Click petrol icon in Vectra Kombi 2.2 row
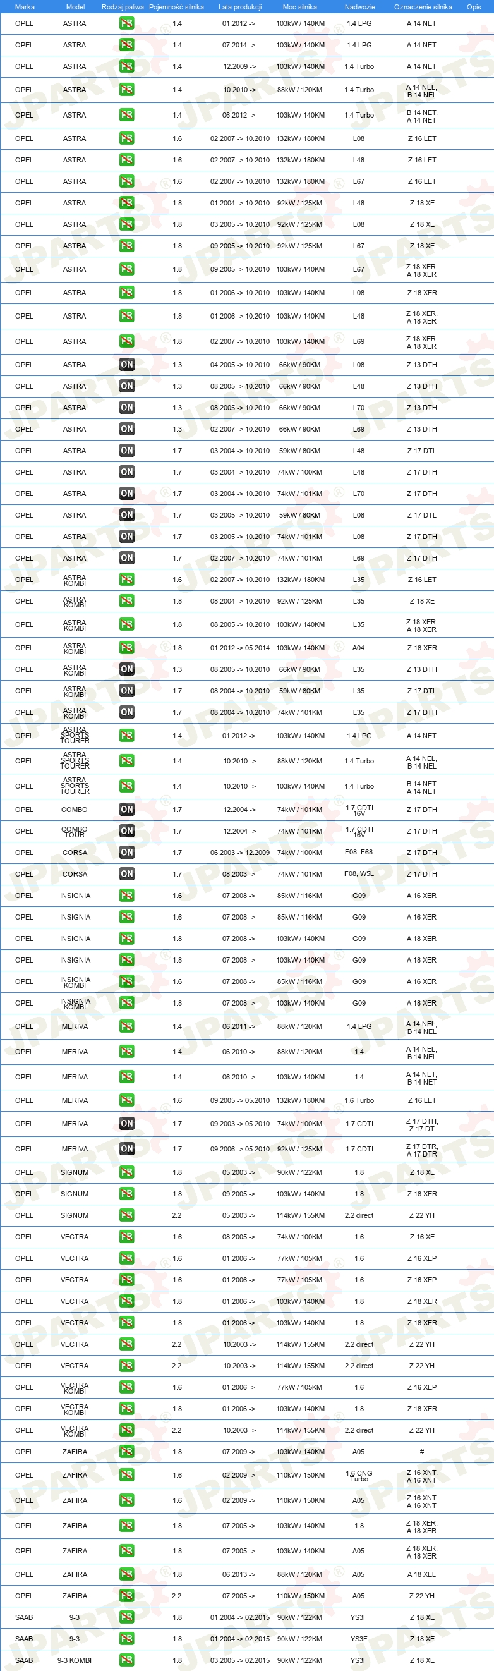 point(127,1430)
